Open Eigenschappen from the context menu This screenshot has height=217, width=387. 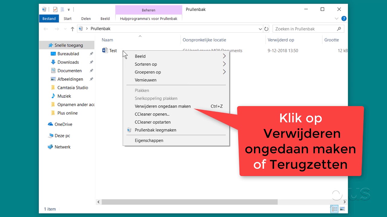coord(176,140)
